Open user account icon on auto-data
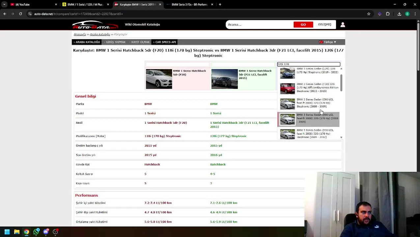Screen dimensions: 420x237 343,25
